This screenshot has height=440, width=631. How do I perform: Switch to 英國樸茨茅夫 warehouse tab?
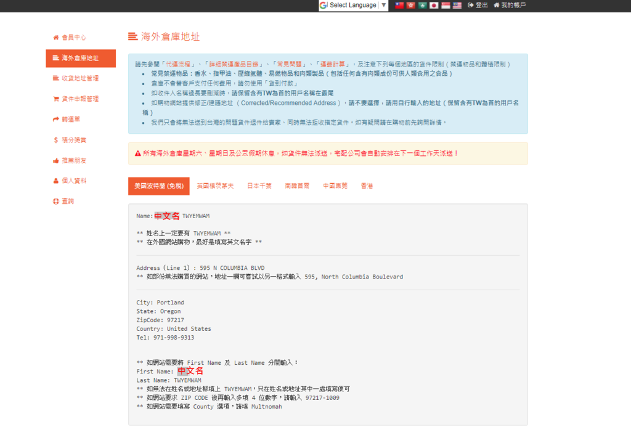(x=215, y=186)
